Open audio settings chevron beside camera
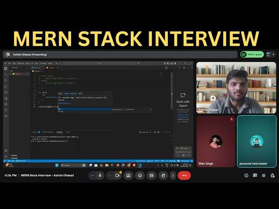The width and height of the screenshot is (279, 209). [x=110, y=175]
